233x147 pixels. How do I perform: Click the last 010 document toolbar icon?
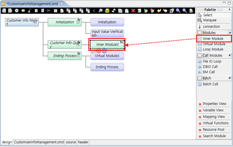coord(191,11)
